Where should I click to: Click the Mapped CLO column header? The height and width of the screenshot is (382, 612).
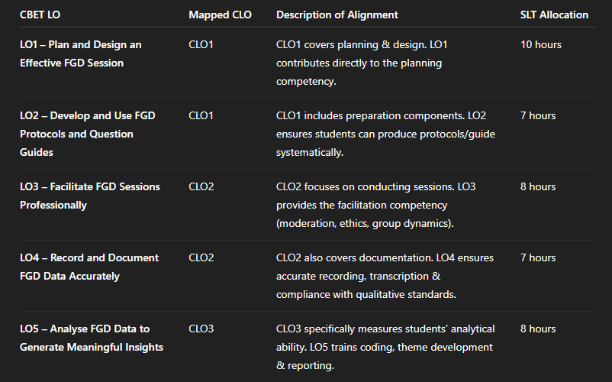click(220, 15)
